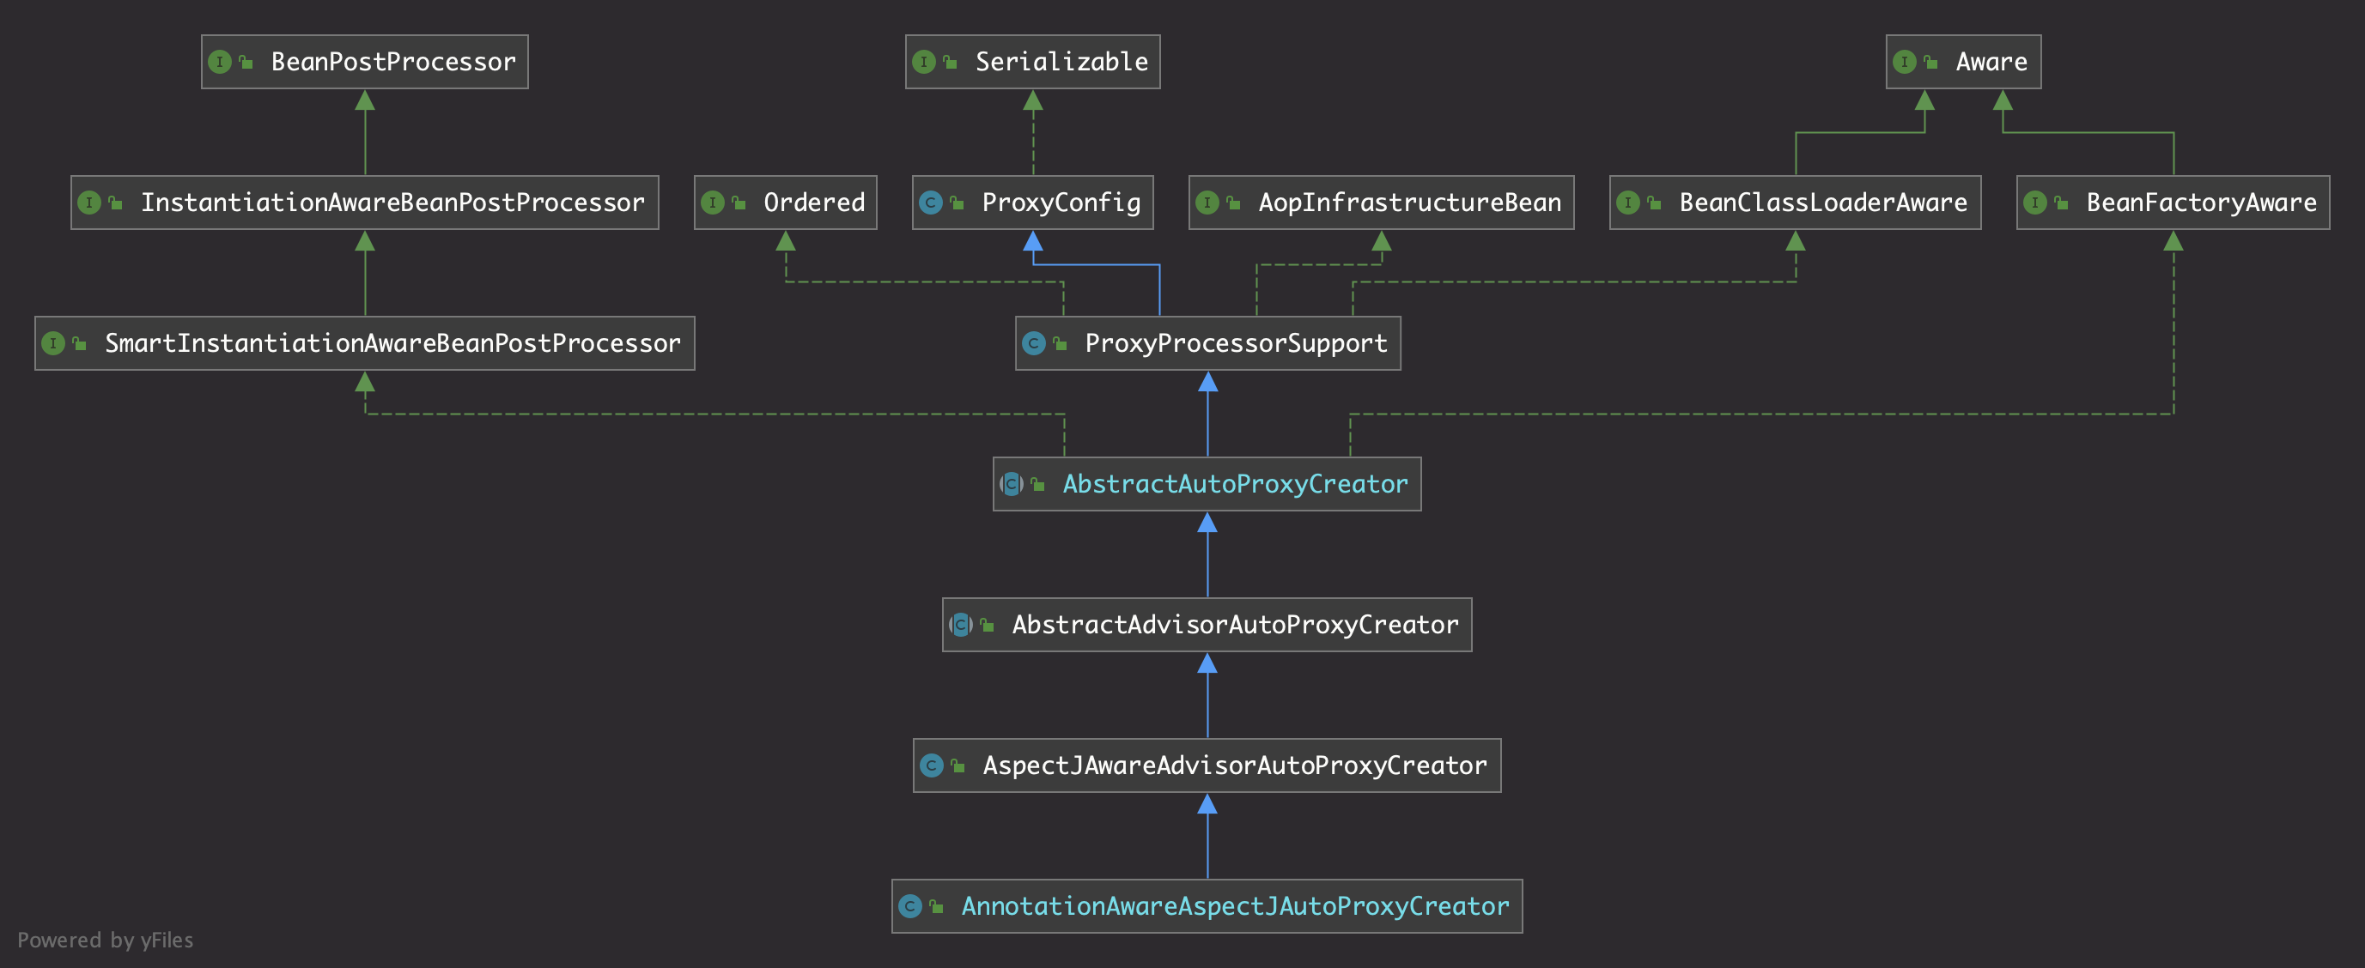
Task: Click the lock icon beside ProxyProcessorSupport
Action: click(1061, 343)
